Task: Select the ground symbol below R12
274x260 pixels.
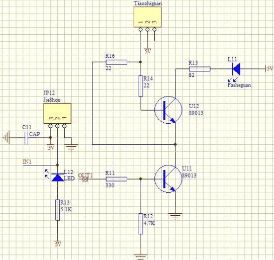Action: pos(141,257)
